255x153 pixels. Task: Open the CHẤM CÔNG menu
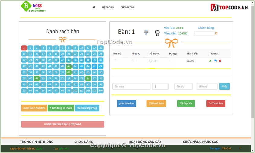tap(127, 7)
